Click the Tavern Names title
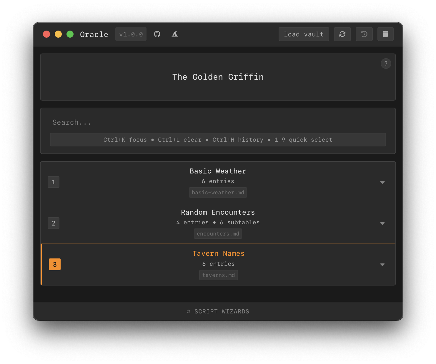 218,253
